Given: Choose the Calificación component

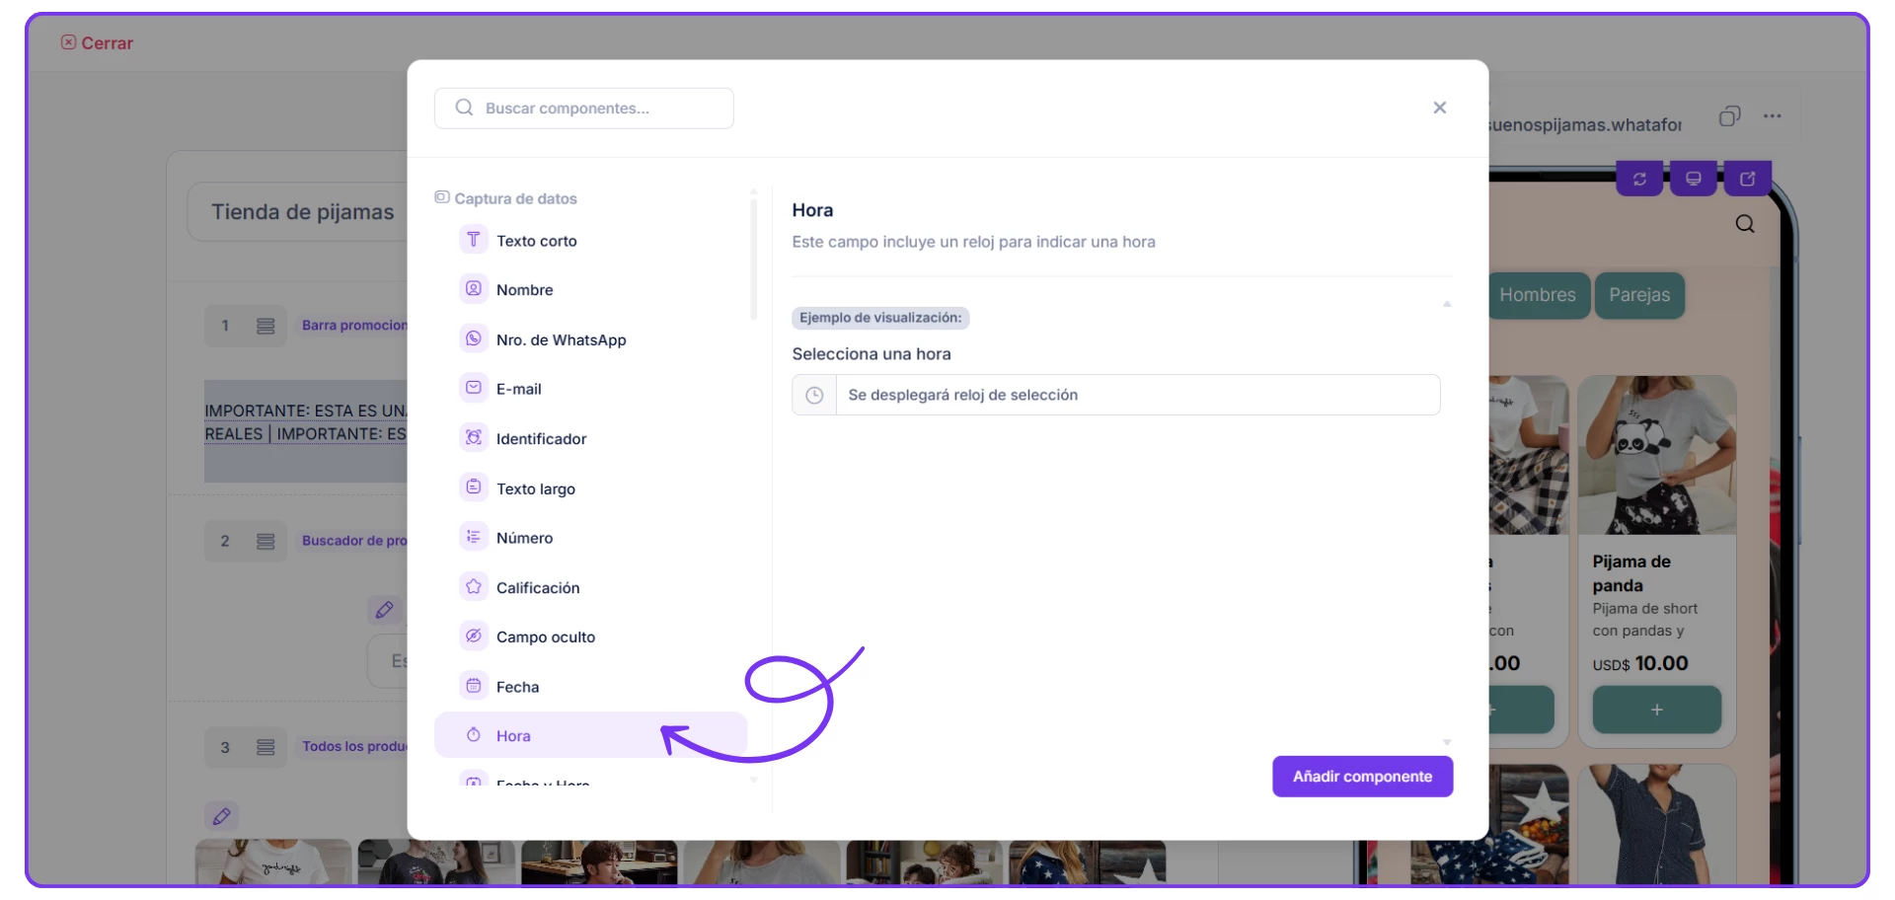Looking at the screenshot, I should point(537,587).
